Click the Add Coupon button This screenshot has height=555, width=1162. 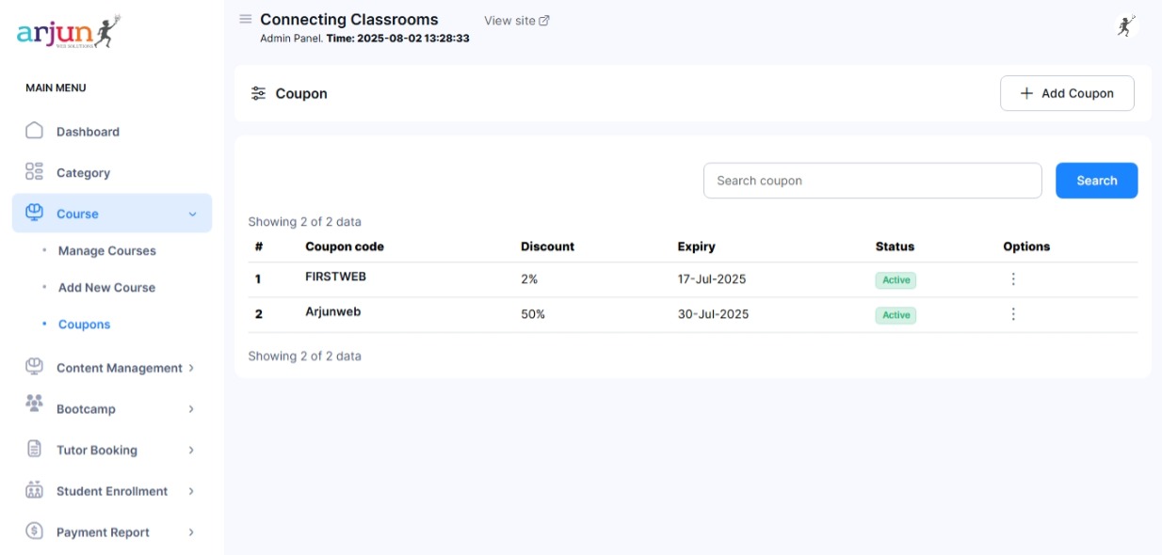click(x=1067, y=93)
